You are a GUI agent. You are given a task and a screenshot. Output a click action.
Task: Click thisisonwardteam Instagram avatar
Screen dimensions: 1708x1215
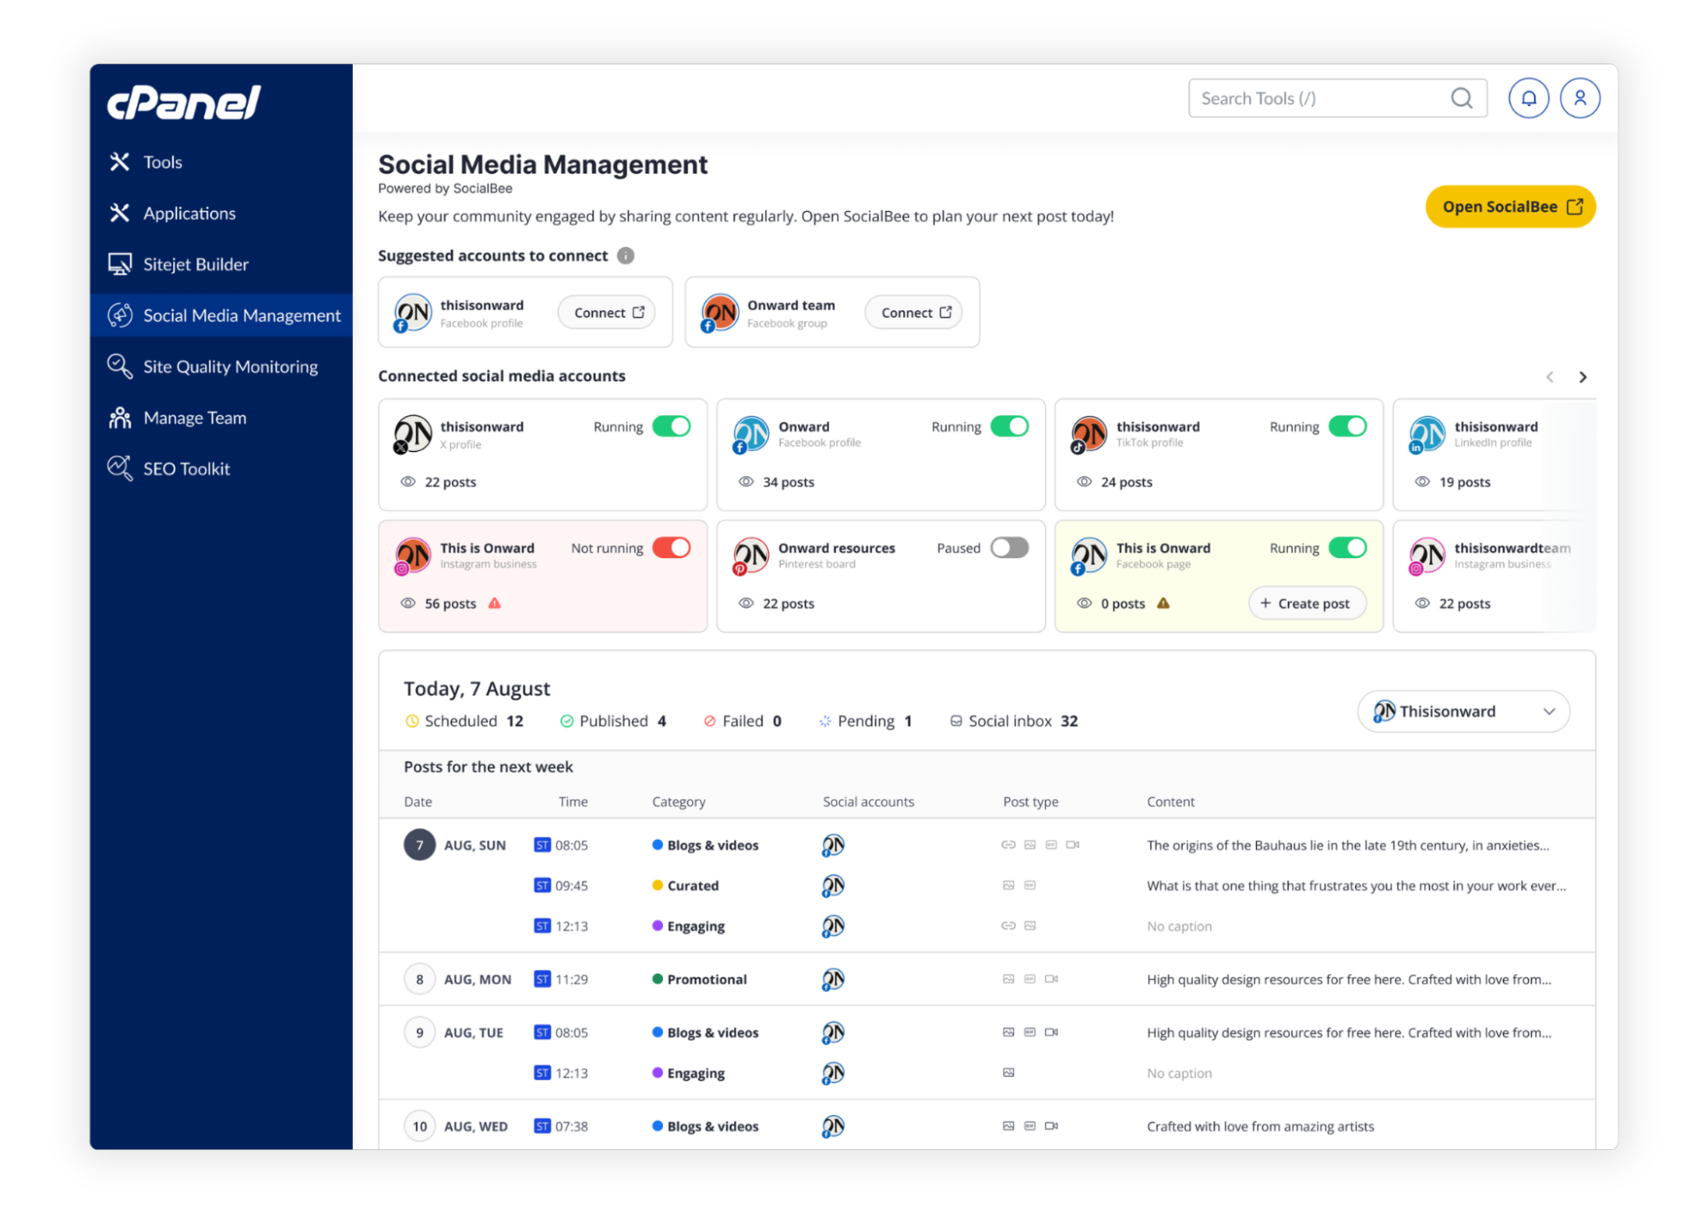[x=1427, y=555]
